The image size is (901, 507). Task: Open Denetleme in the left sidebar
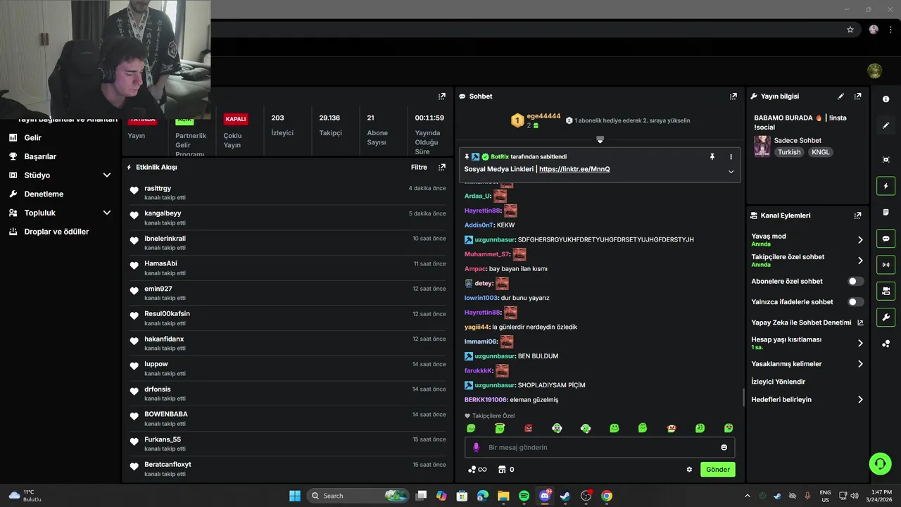tap(44, 194)
